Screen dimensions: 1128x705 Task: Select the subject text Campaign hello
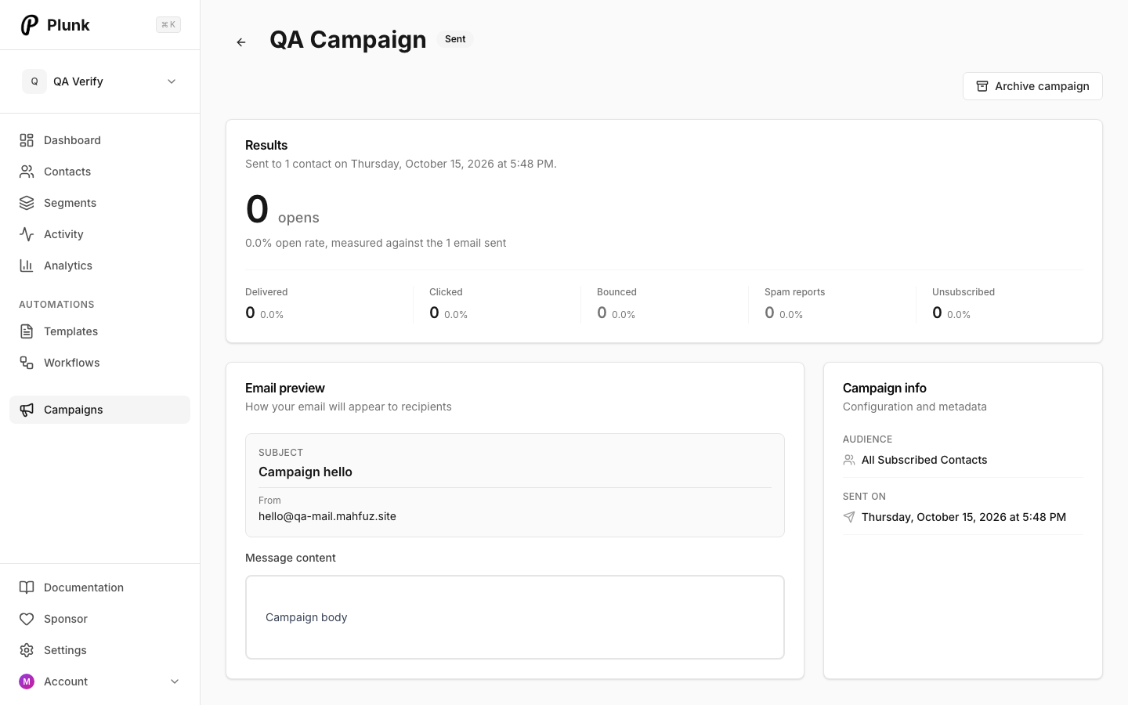tap(305, 472)
